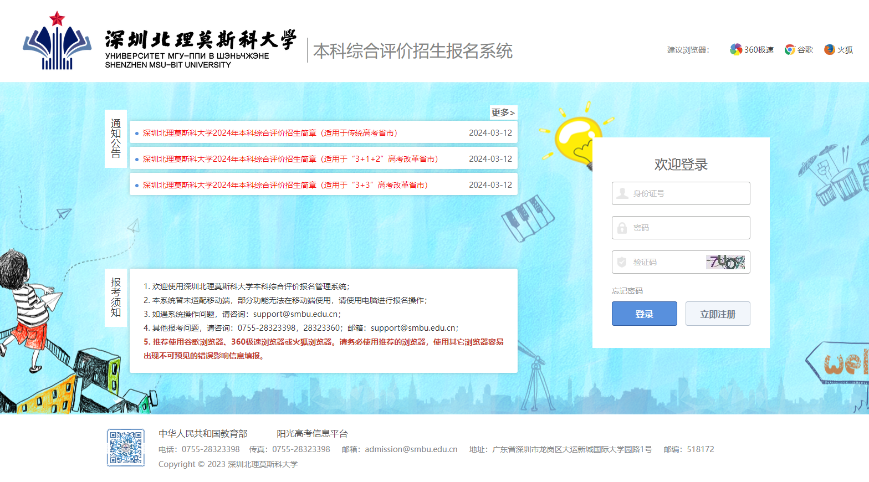The height and width of the screenshot is (482, 869).
Task: Click the 立即注册 button
Action: pyautogui.click(x=718, y=314)
